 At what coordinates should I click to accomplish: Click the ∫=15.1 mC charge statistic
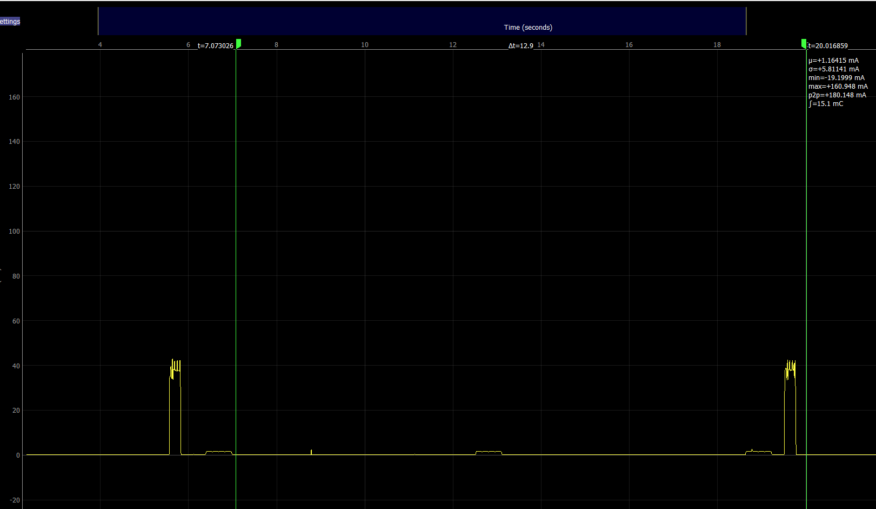point(826,104)
